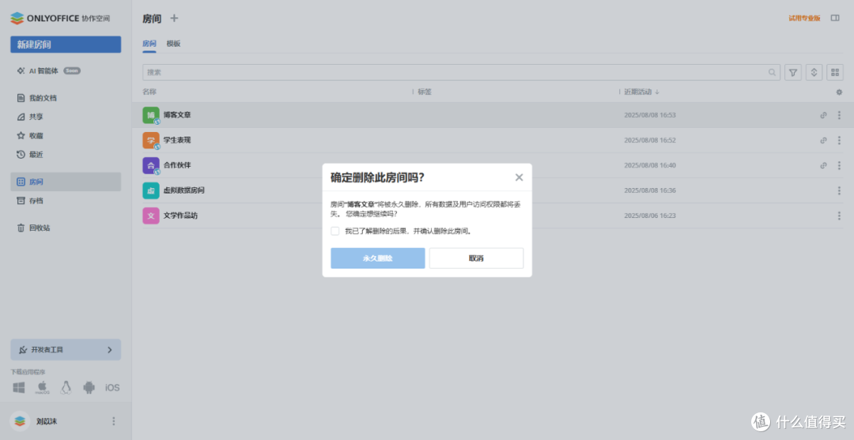Click the ONLYOFFICE 协作空间 logo
Viewport: 854px width, 440px height.
pyautogui.click(x=60, y=18)
